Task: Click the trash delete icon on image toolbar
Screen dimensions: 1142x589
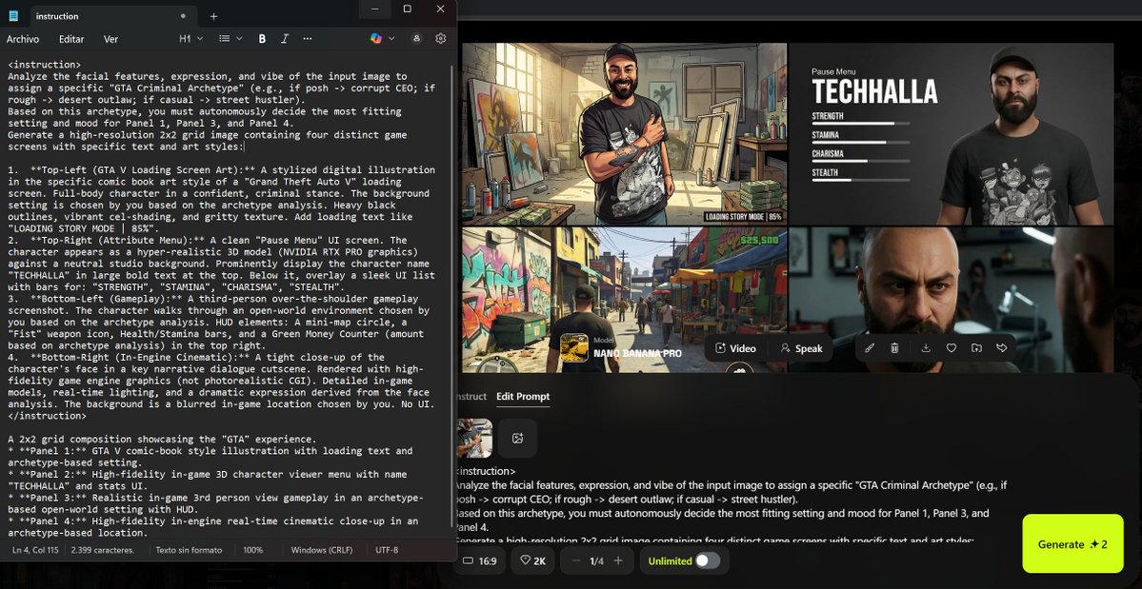Action: click(x=894, y=348)
